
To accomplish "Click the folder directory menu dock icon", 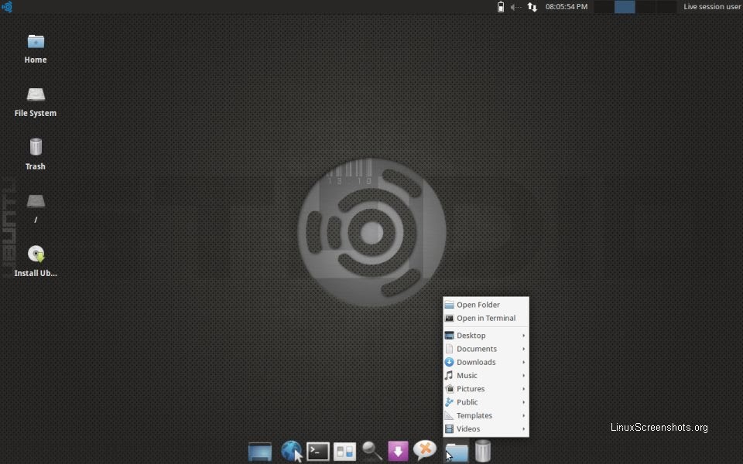I will (x=457, y=452).
